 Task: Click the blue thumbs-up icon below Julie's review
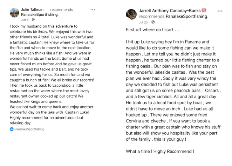click(x=12, y=129)
